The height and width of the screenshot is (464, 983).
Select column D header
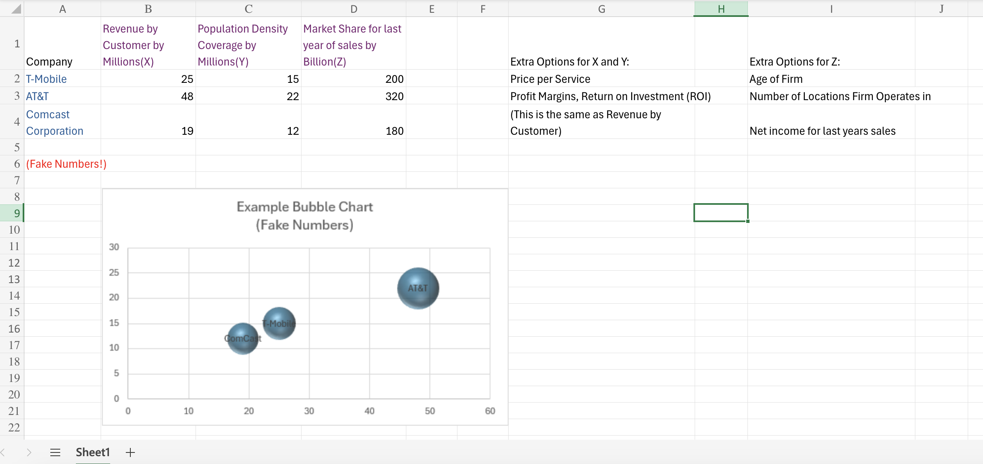click(x=354, y=9)
